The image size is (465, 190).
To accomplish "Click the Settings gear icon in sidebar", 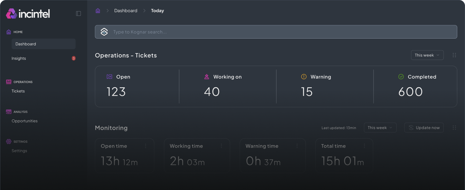I will pyautogui.click(x=8, y=142).
